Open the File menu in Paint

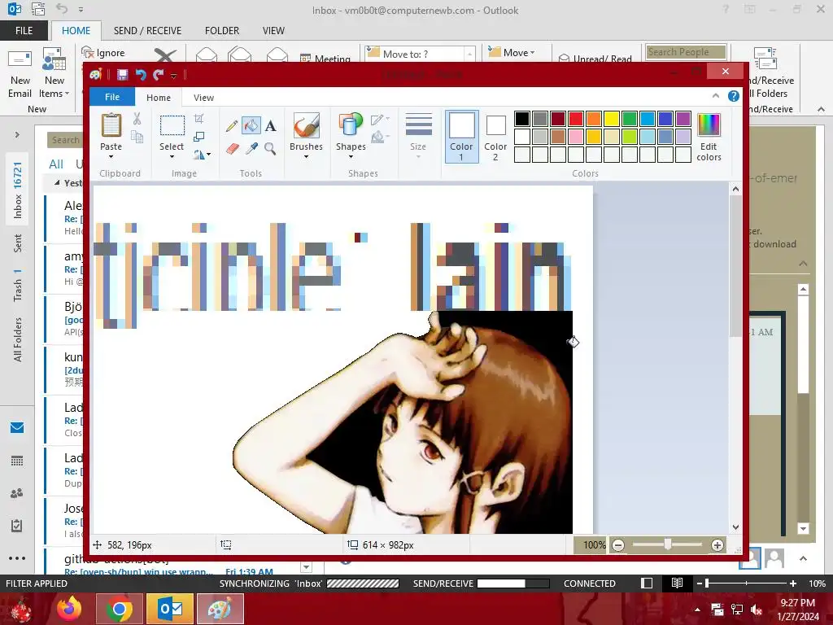click(x=112, y=97)
